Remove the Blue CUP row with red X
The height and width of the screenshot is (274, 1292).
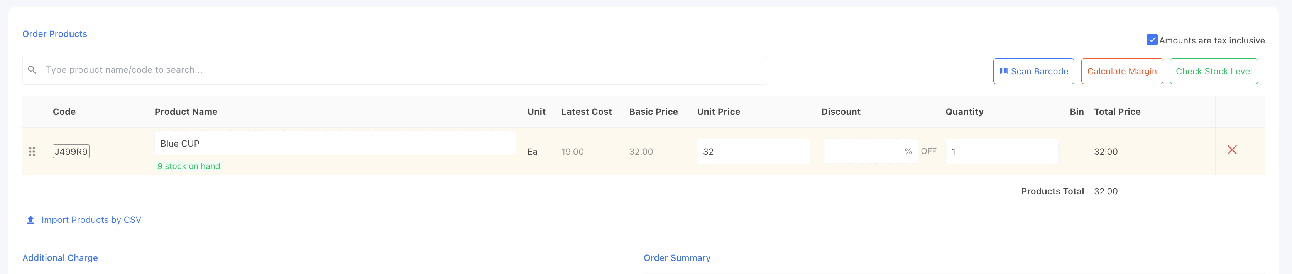1232,149
